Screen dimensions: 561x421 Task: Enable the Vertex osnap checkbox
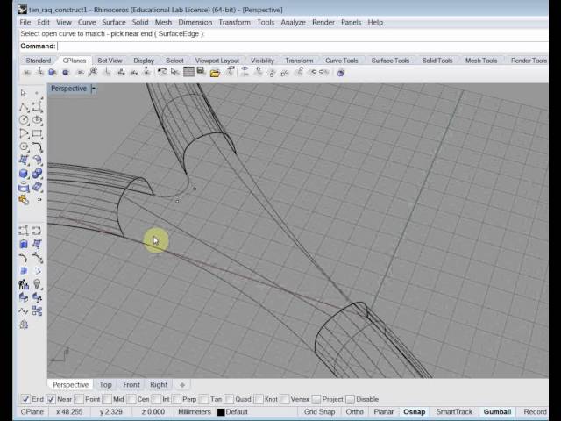(x=285, y=399)
